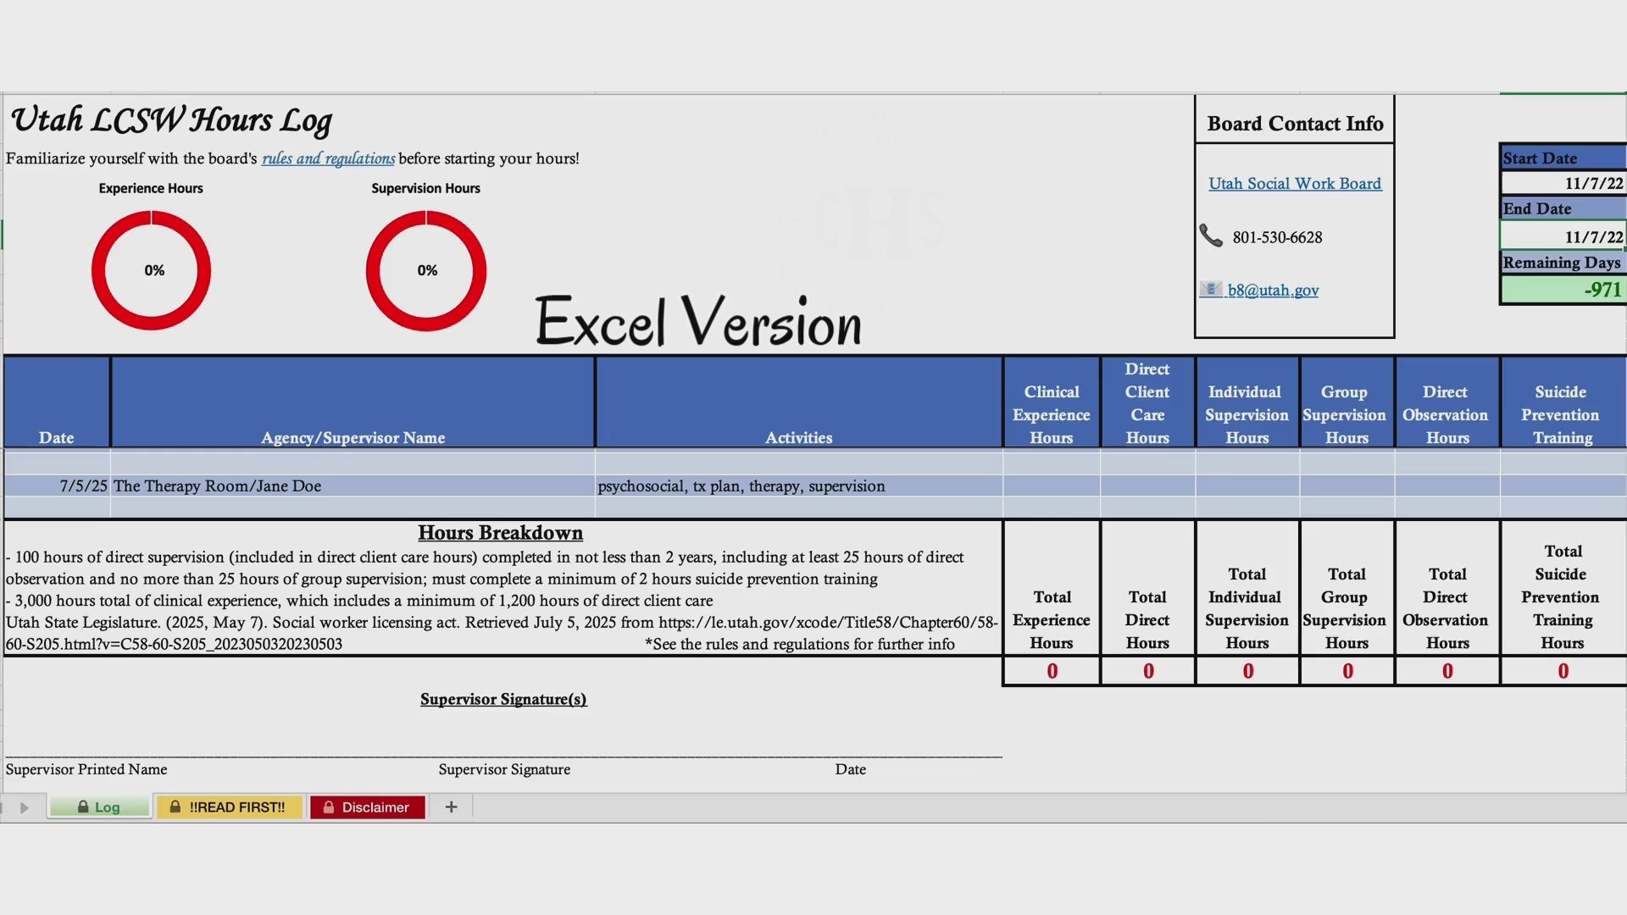
Task: Click the Agency/Supervisor Name column header
Action: [x=353, y=402]
